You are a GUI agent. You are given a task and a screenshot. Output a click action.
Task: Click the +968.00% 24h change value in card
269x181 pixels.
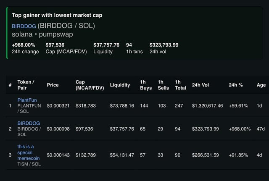(24, 45)
